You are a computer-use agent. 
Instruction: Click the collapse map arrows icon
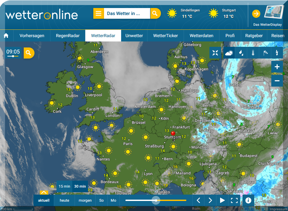(x=215, y=52)
